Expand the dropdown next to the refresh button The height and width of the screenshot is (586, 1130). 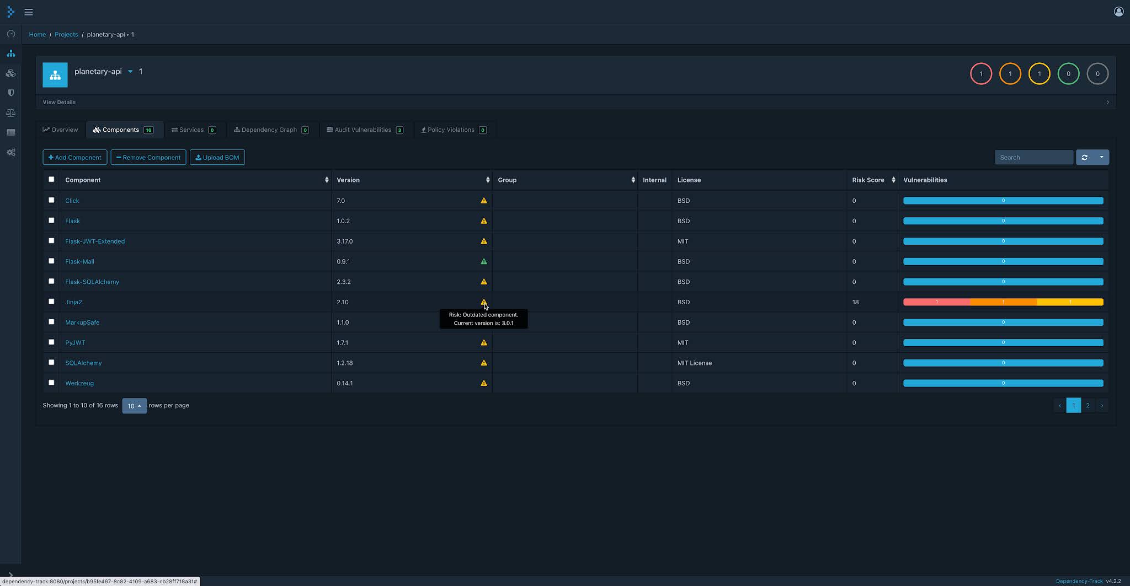coord(1101,157)
